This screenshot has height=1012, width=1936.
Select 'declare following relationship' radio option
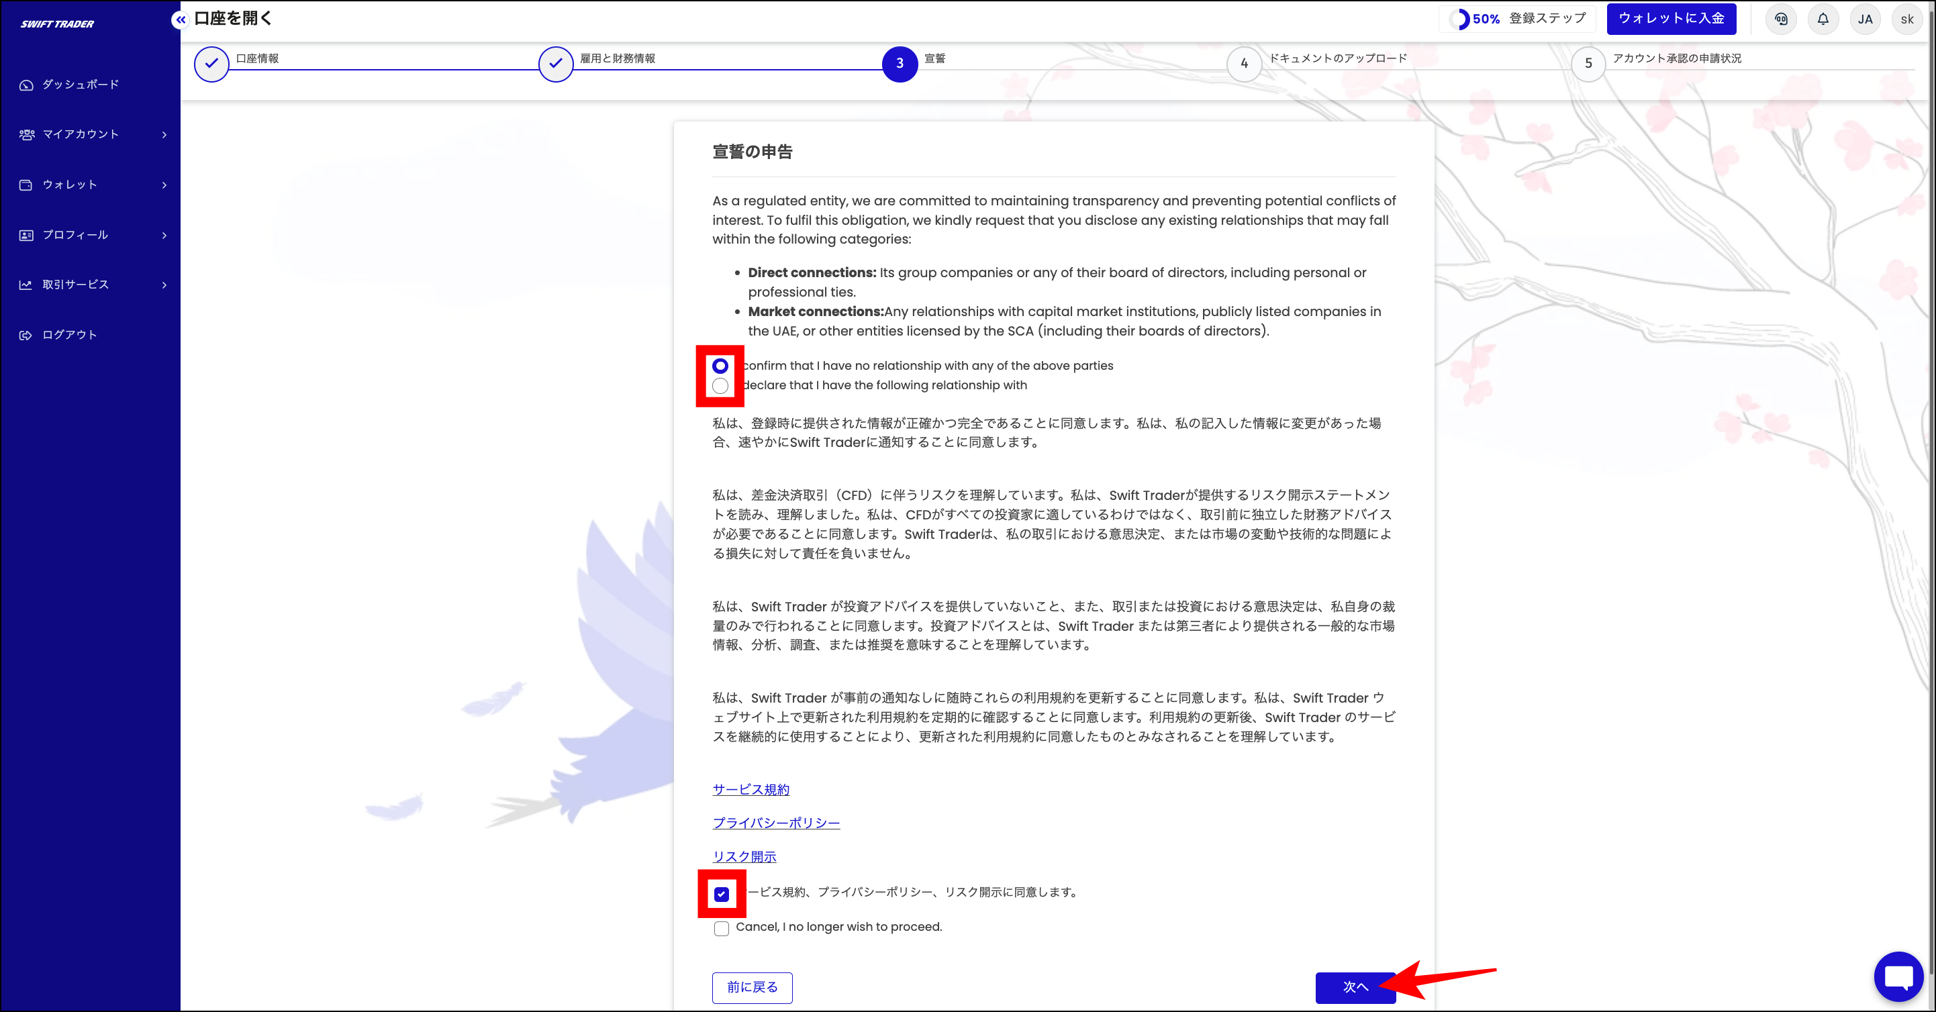click(x=720, y=386)
